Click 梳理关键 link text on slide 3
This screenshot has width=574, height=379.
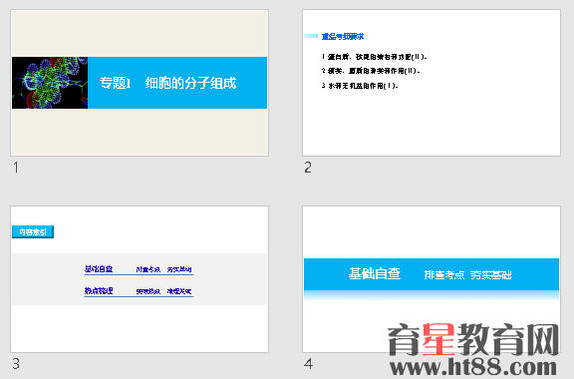tap(179, 291)
